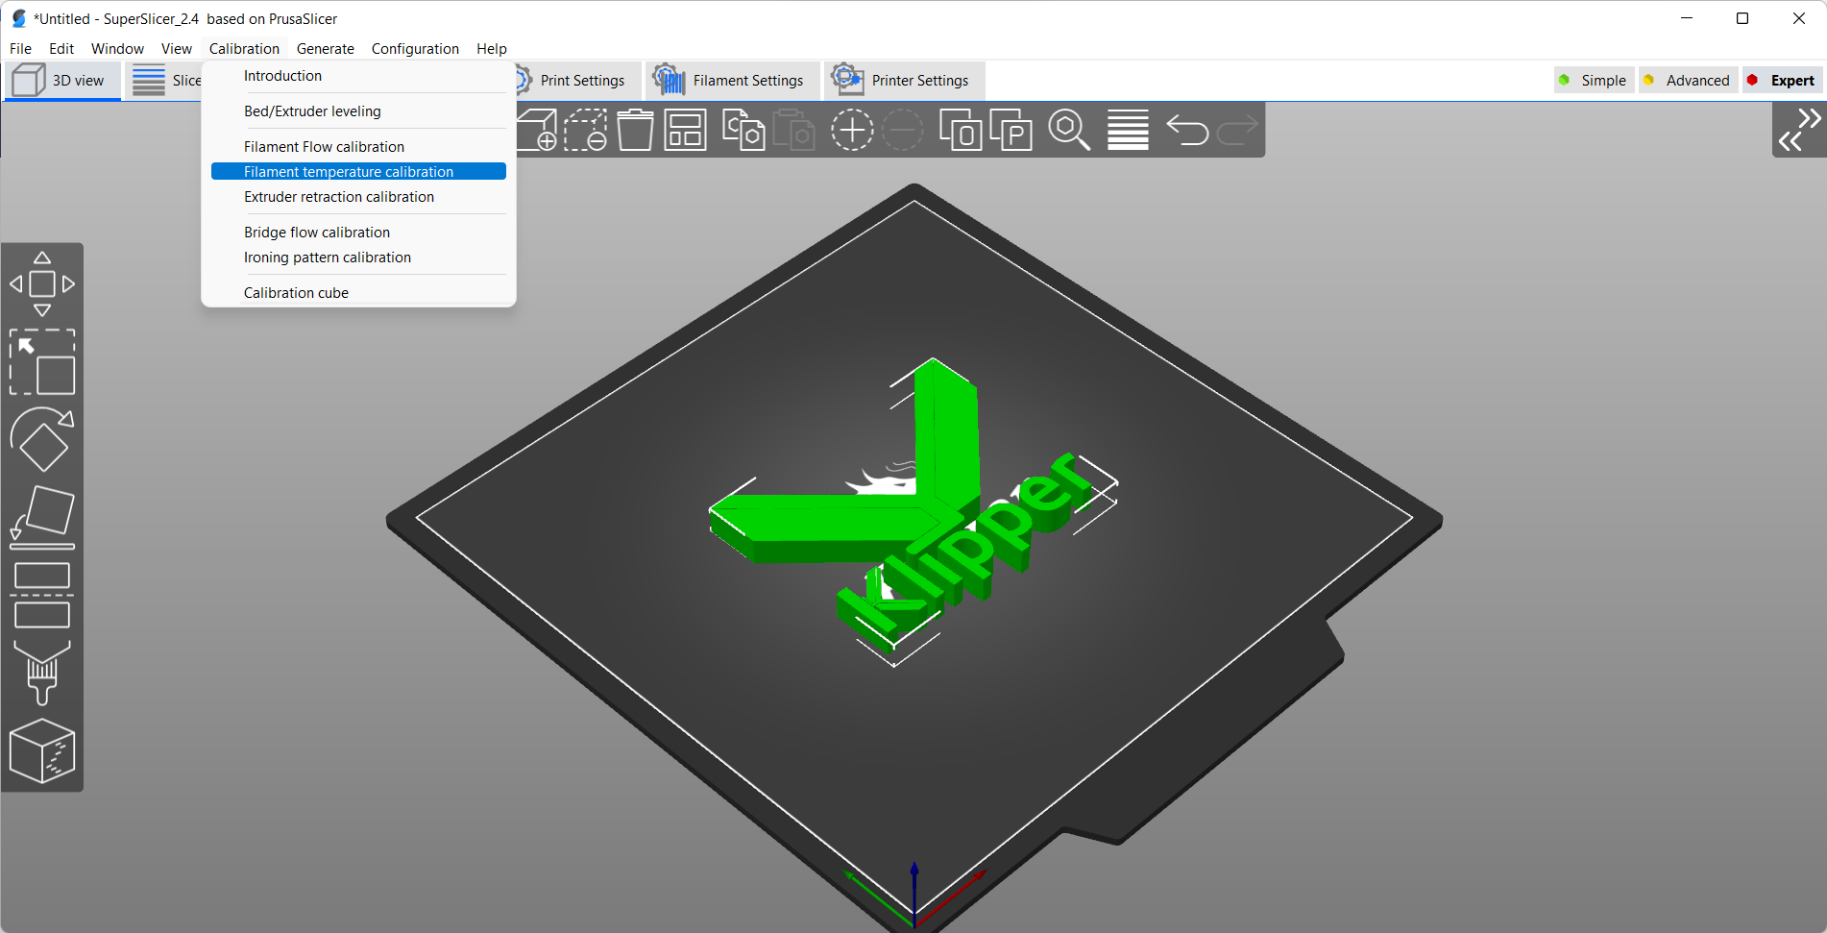The image size is (1827, 933).
Task: Click the Add instance plus icon
Action: 852,130
